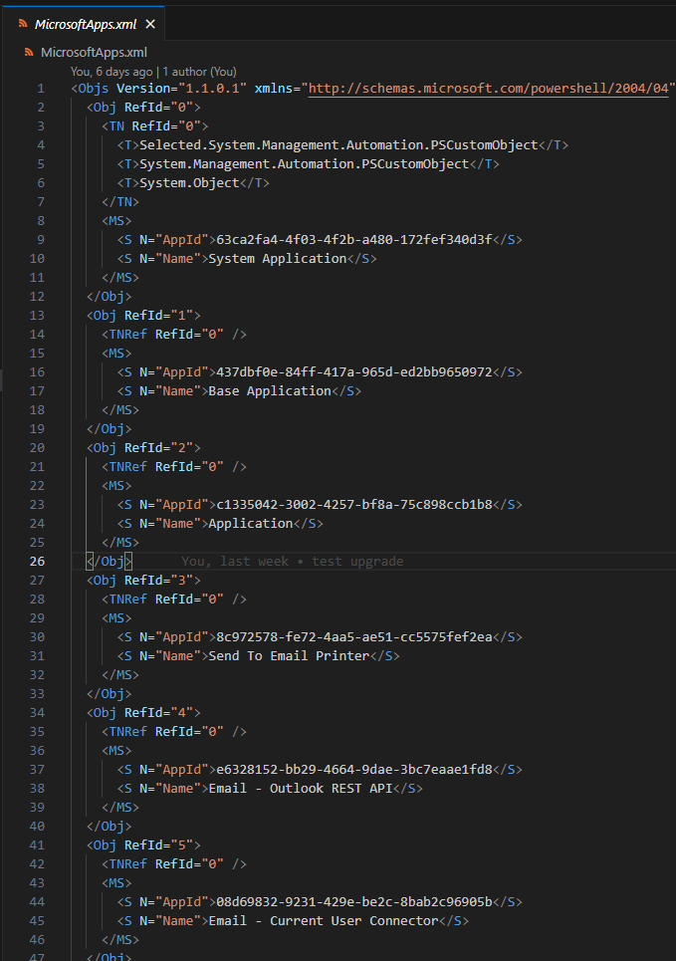676x961 pixels.
Task: Click the Objs Version="1.1.0.1" attribute
Action: tap(181, 89)
